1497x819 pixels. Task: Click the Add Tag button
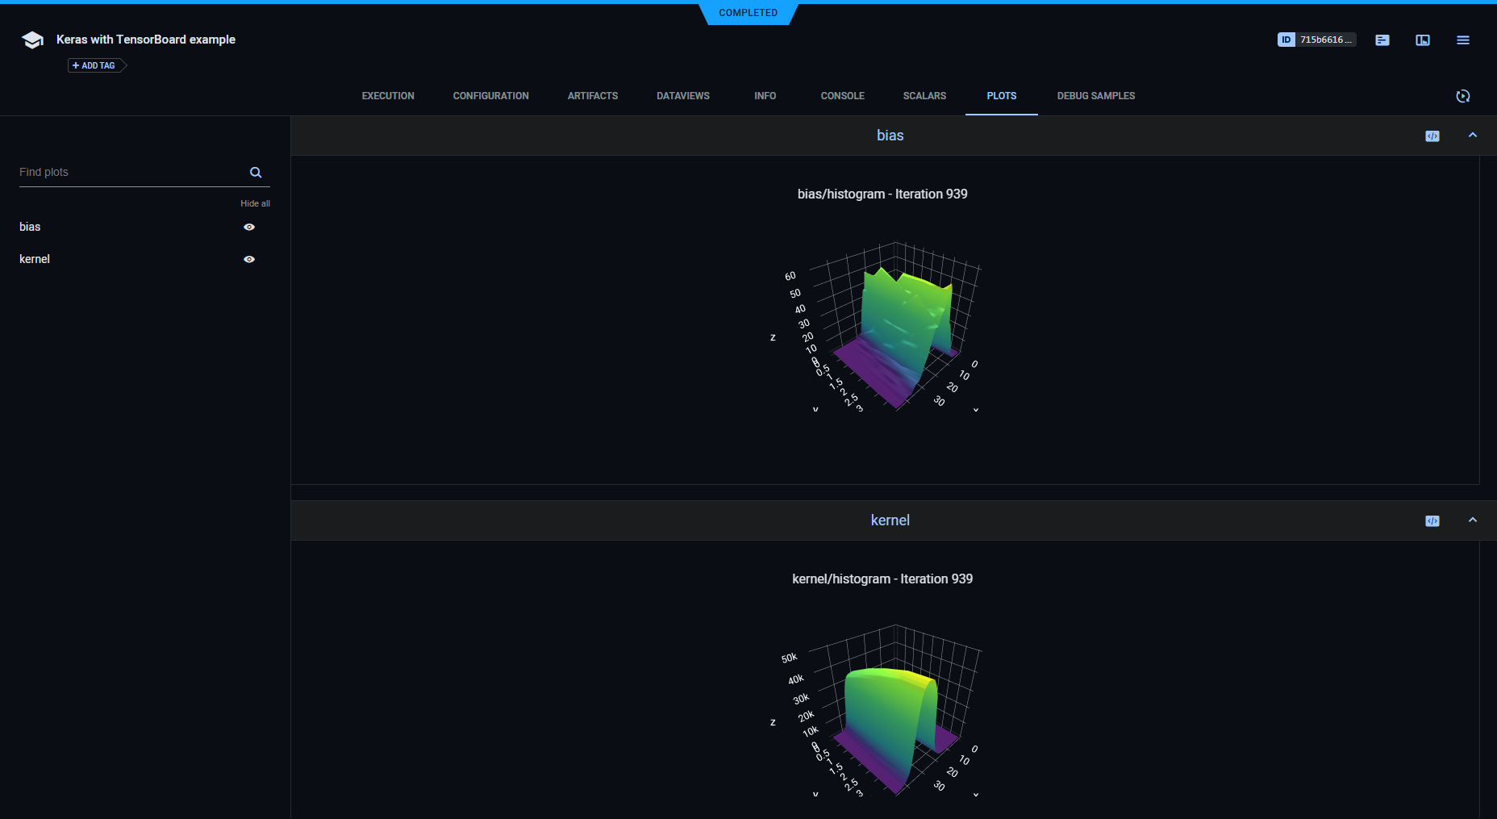pyautogui.click(x=95, y=65)
